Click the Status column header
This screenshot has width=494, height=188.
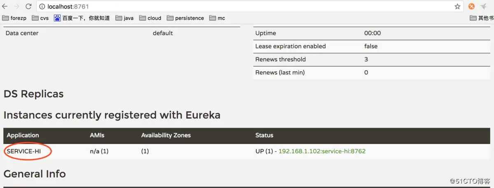[x=264, y=135]
